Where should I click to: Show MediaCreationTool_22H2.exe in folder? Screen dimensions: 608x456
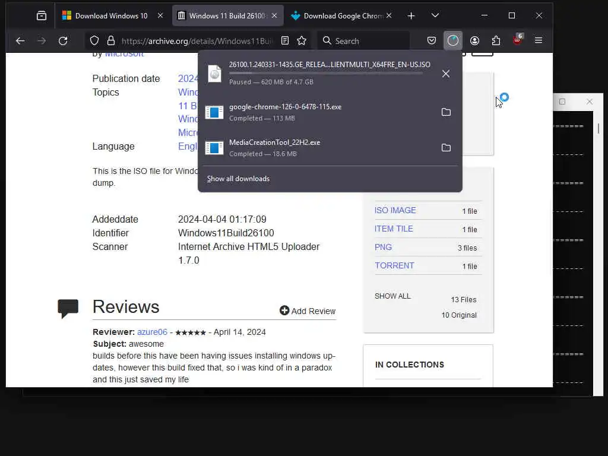(x=446, y=148)
